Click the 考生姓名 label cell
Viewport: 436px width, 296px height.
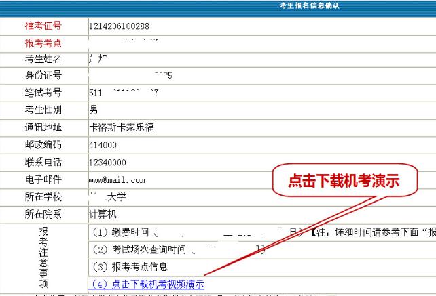(x=43, y=60)
